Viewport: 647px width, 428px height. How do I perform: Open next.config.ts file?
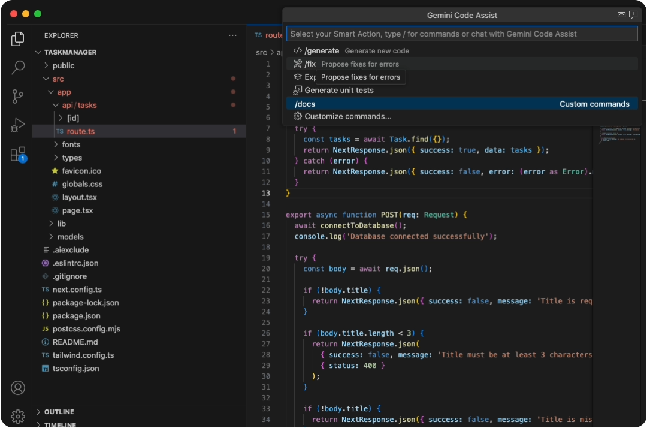tap(139, 290)
